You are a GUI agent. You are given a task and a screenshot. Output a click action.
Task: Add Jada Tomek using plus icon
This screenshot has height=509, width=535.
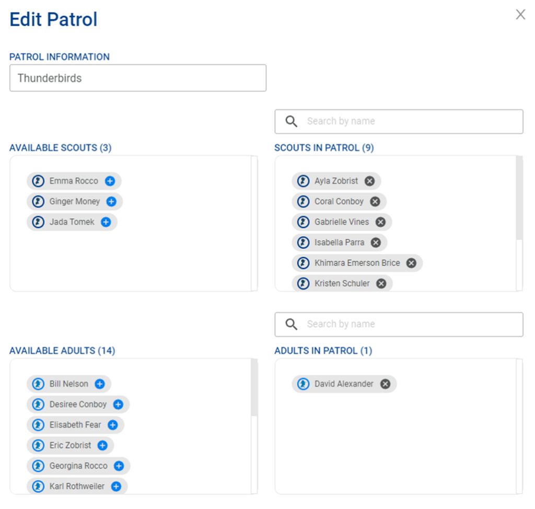click(106, 222)
